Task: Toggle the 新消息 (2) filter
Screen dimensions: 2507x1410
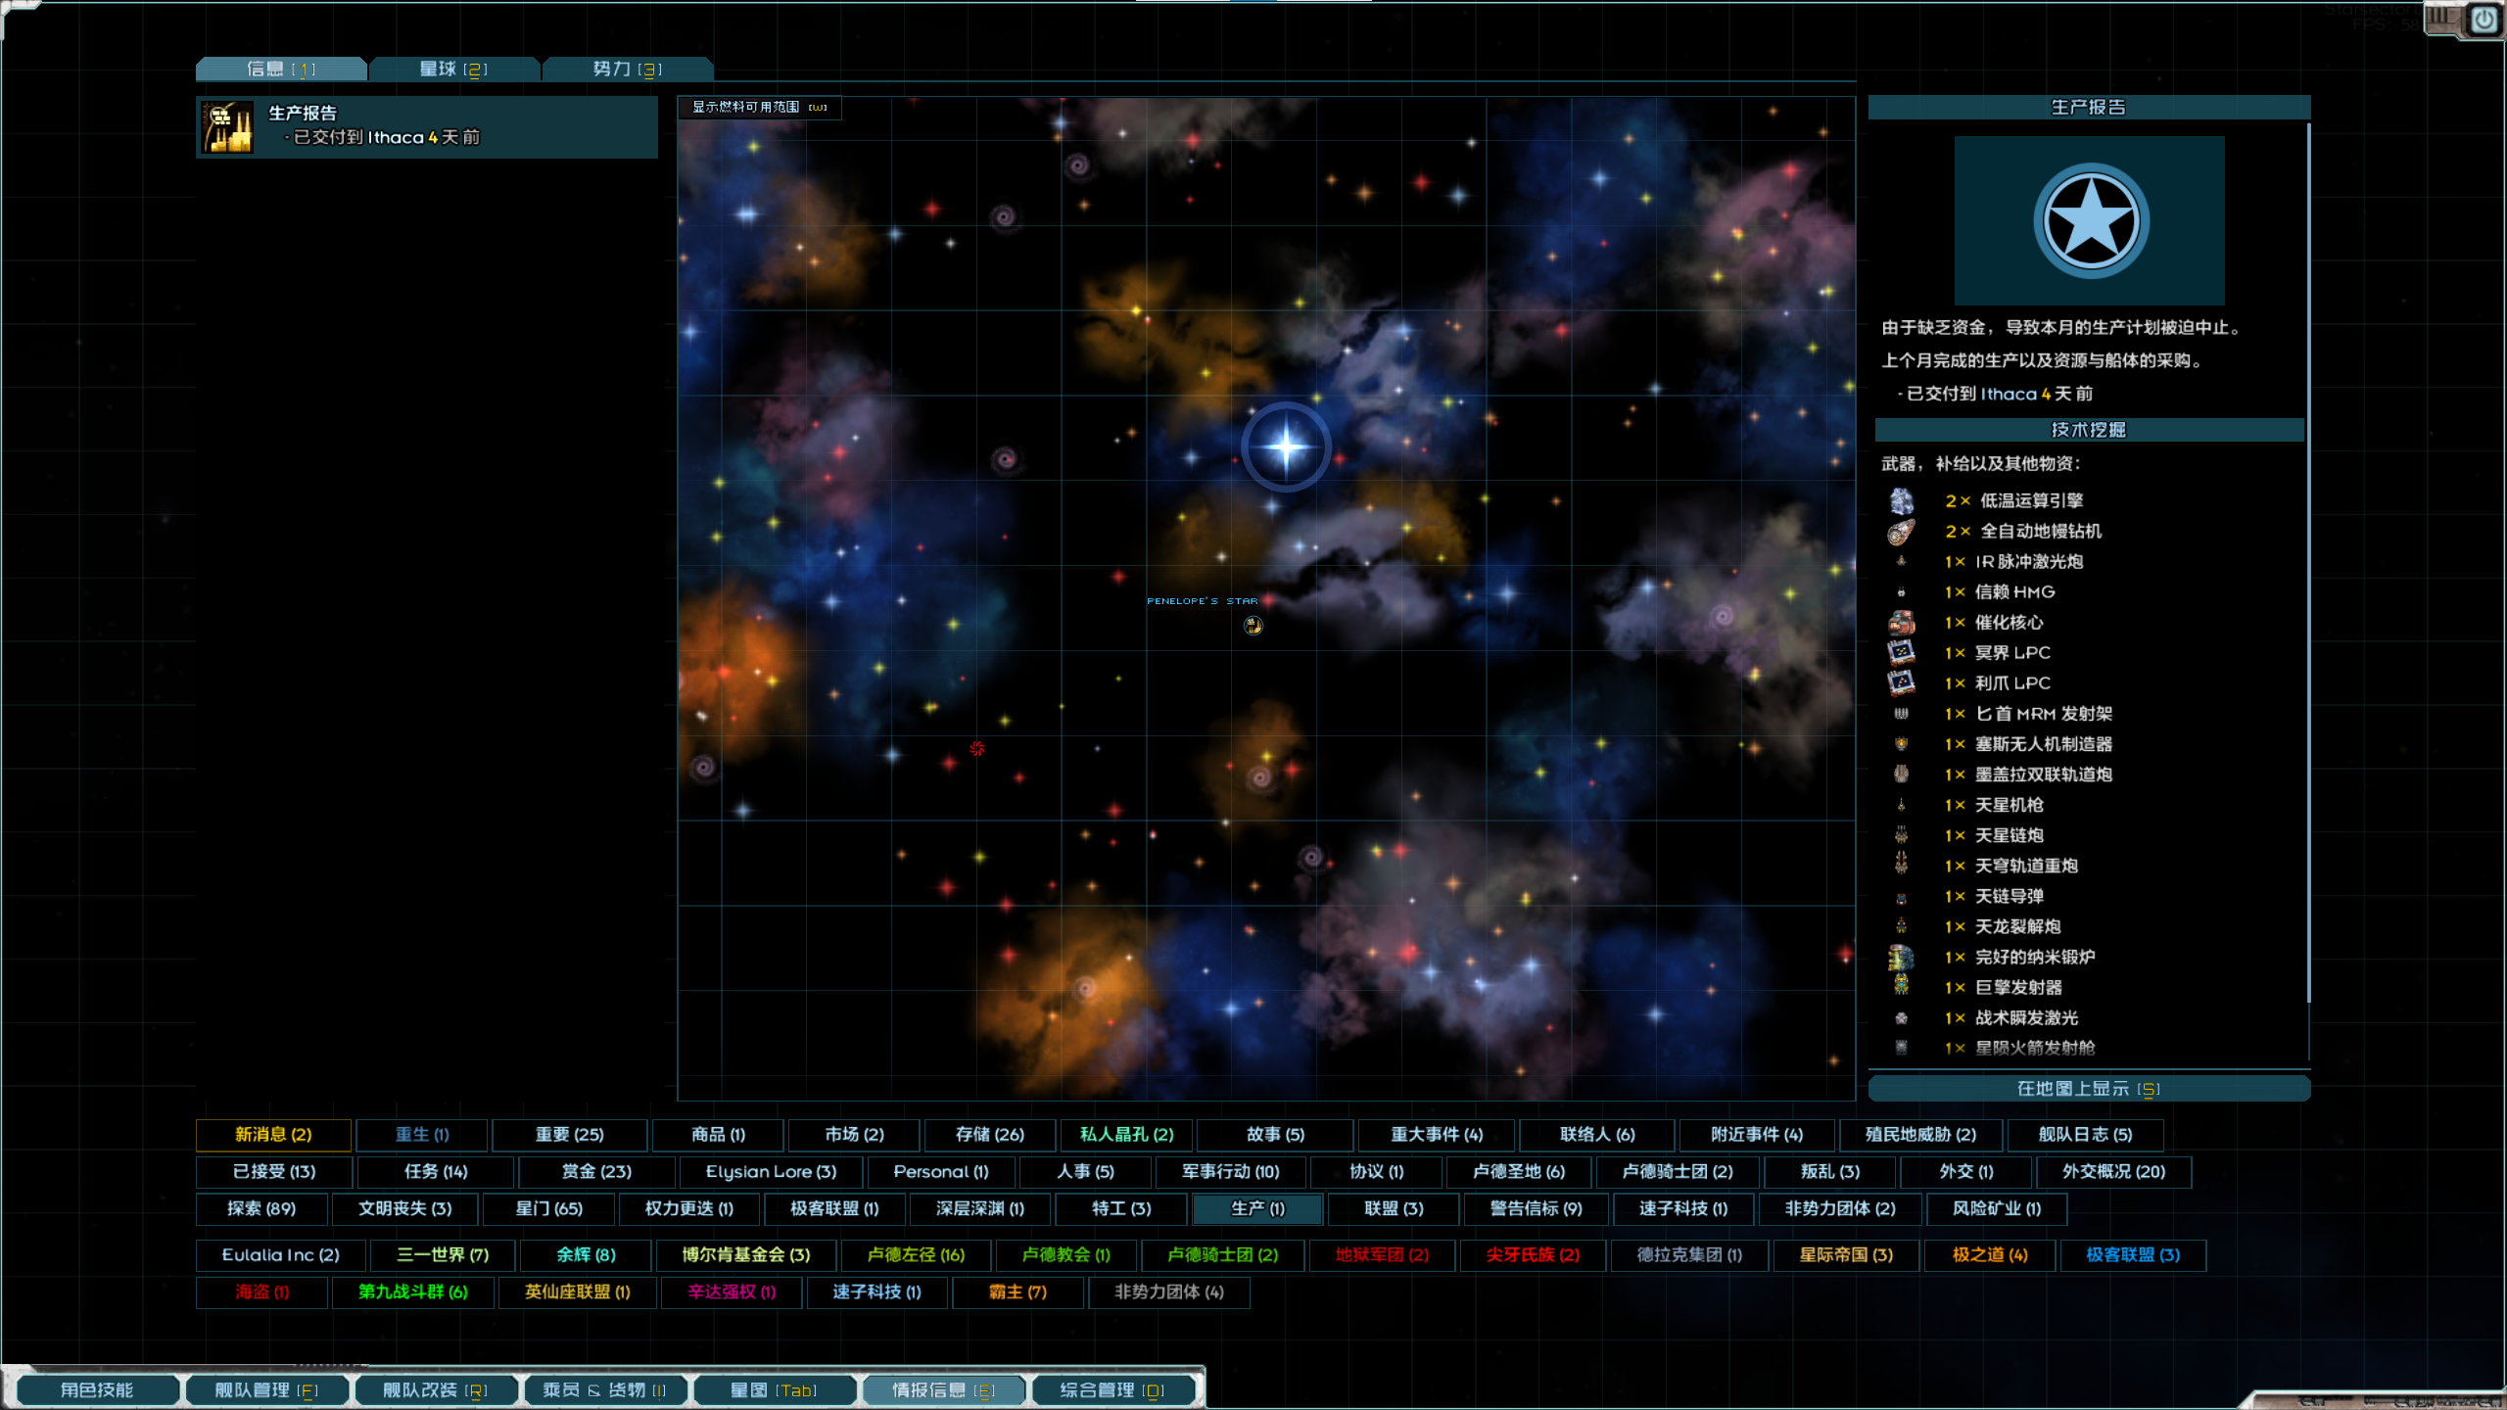Action: (273, 1135)
